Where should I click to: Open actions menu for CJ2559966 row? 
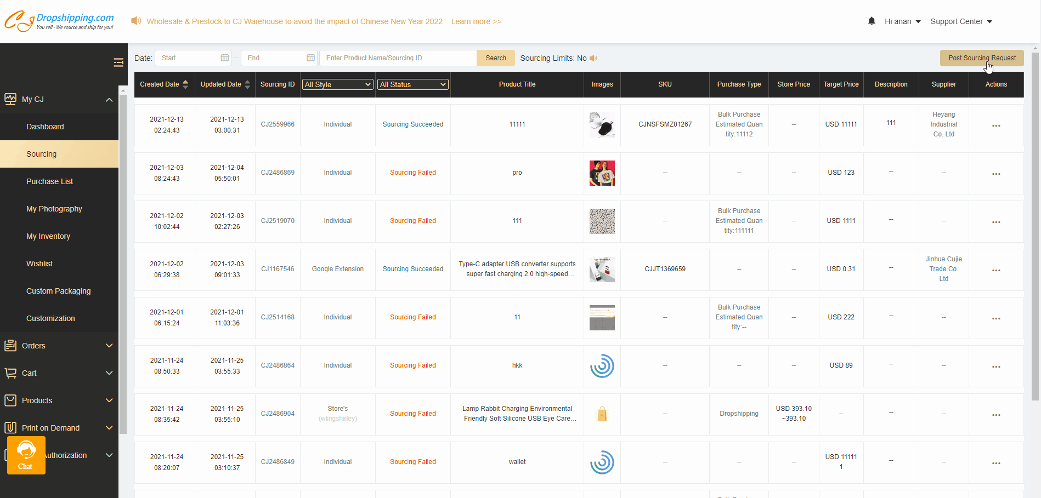996,125
